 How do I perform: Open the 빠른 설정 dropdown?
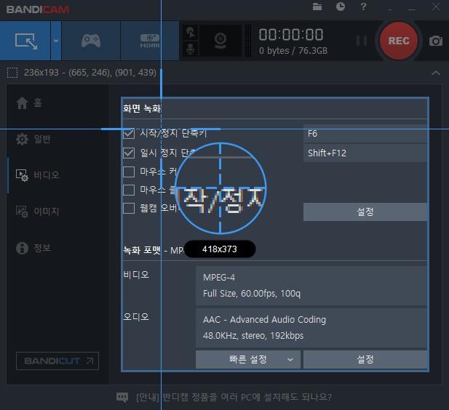click(x=248, y=359)
